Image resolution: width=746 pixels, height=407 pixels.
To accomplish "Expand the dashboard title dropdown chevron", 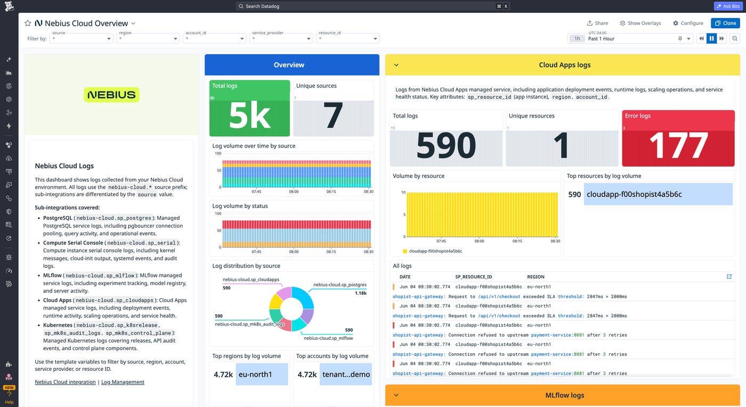I will coord(133,23).
